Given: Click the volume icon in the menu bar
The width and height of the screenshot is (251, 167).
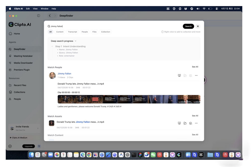Looking at the screenshot, I should pyautogui.click(x=198, y=9).
